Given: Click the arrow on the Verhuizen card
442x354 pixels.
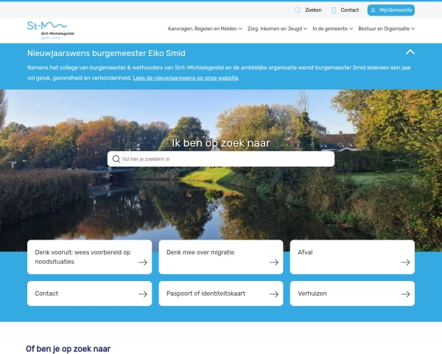Looking at the screenshot, I should pyautogui.click(x=406, y=294).
